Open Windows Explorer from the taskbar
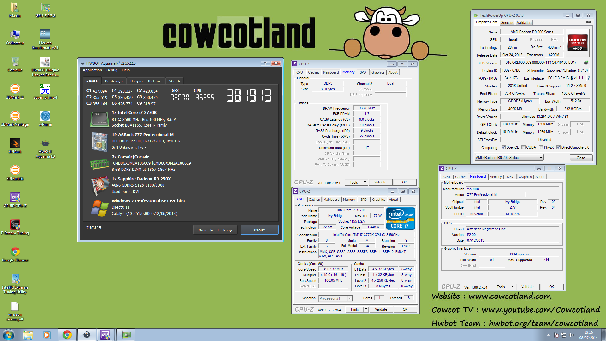The image size is (606, 341). [x=28, y=335]
